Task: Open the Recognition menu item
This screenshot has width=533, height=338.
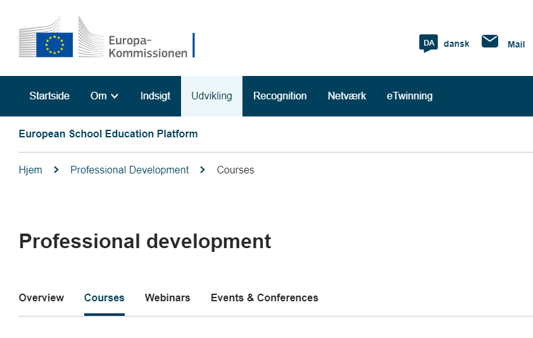Action: point(280,96)
